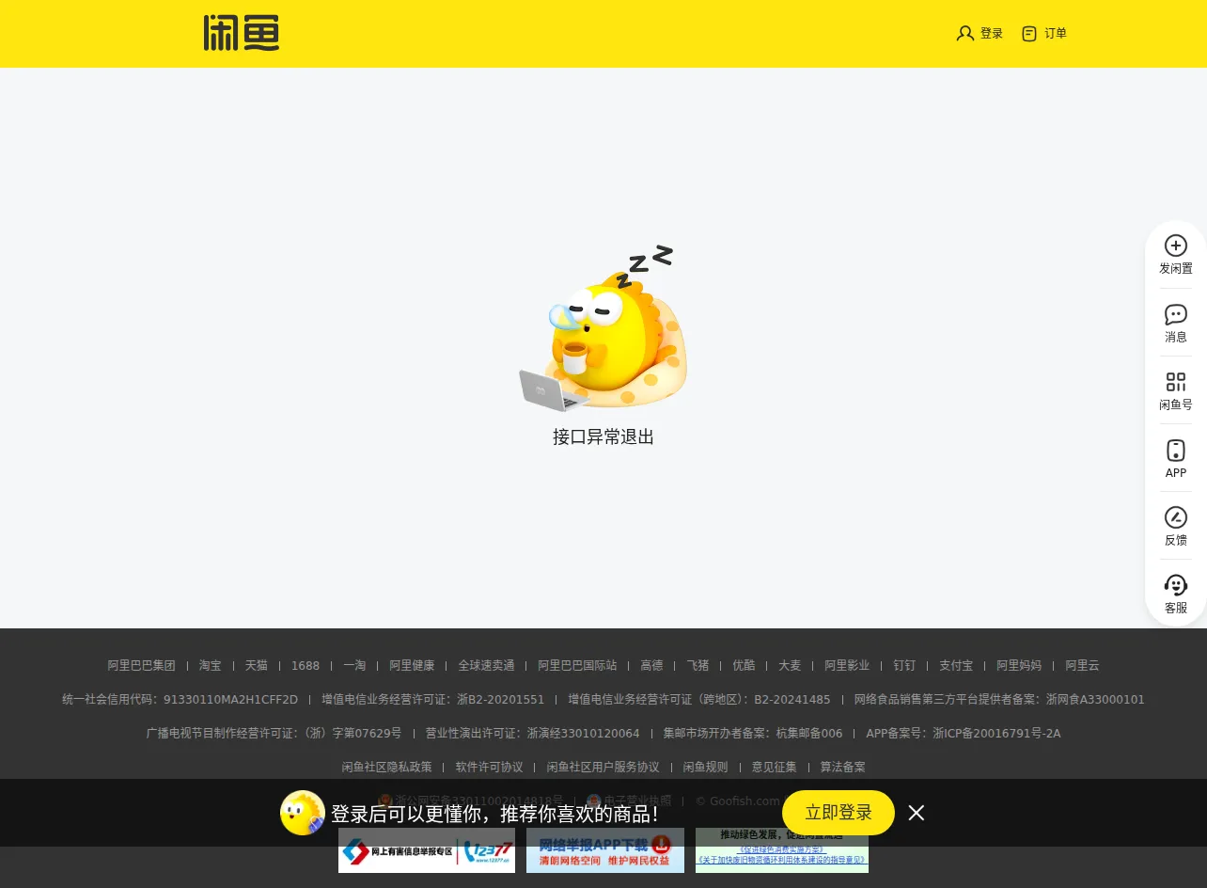The image size is (1207, 888).
Task: Open the 网络食品销售第三方平台提供者备案 entry
Action: point(999,699)
